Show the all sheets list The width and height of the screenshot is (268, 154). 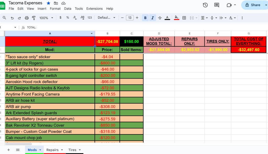tap(18, 150)
